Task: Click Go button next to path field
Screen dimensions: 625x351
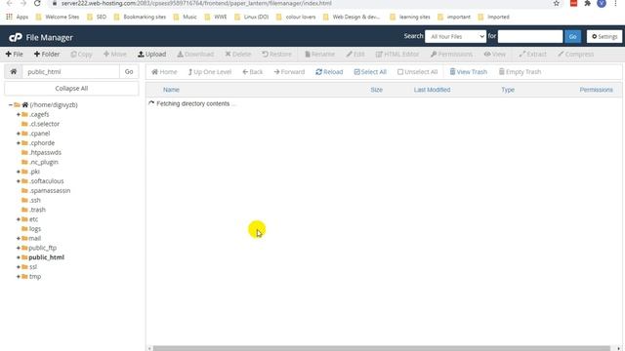Action: pos(129,71)
